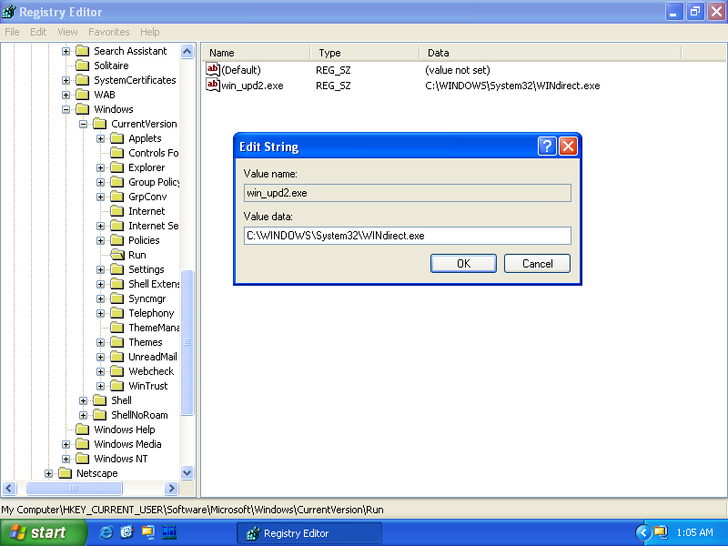The height and width of the screenshot is (546, 728).
Task: Sort values by Name column header
Action: (x=257, y=53)
